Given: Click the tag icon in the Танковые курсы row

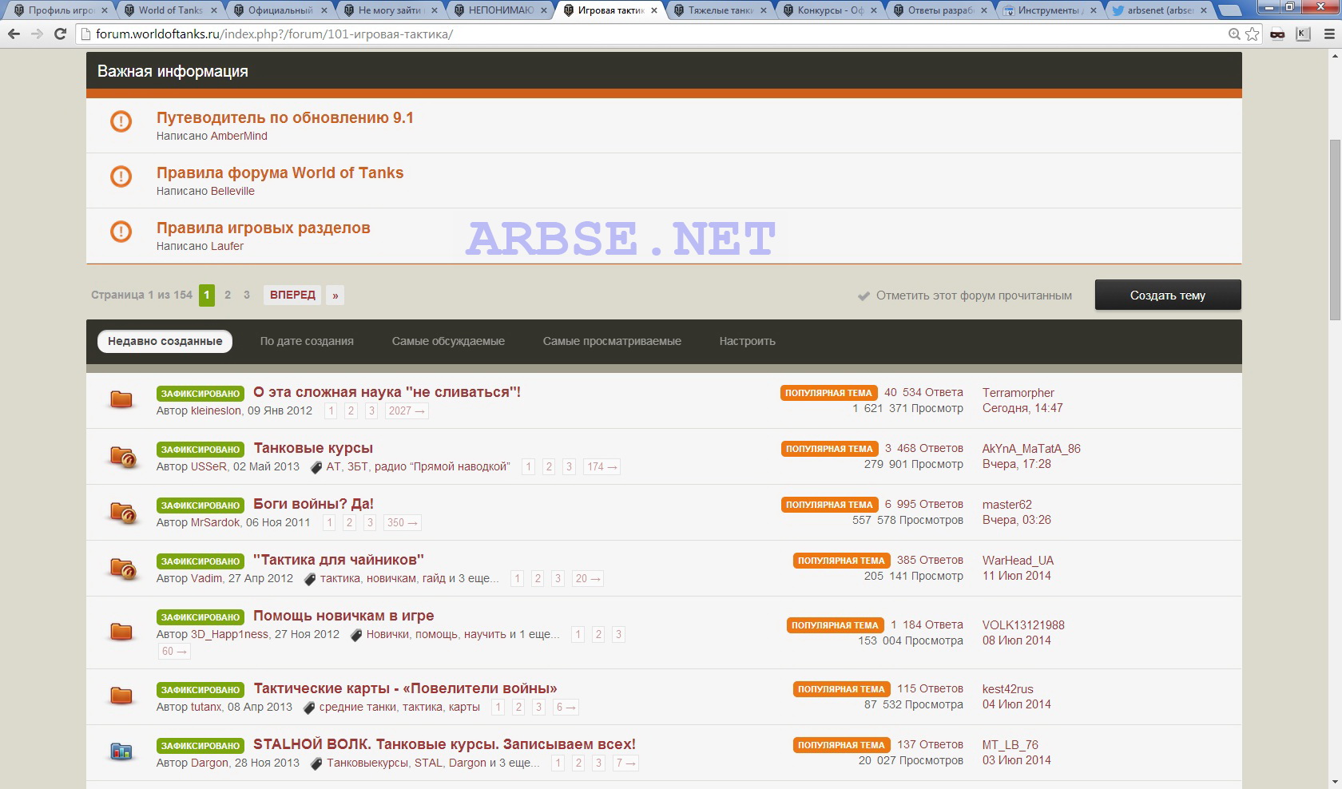Looking at the screenshot, I should [x=316, y=467].
